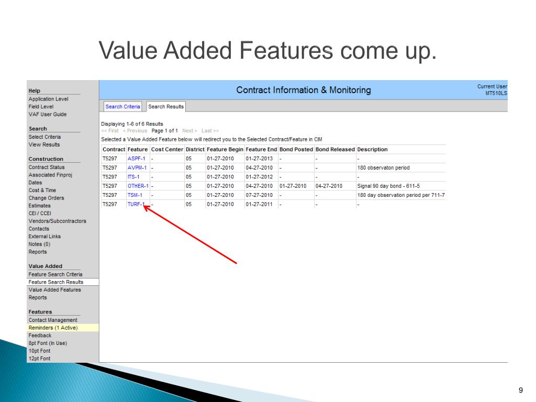536x402 pixels.
Task: Switch to 12pt Font
Action: (39, 359)
